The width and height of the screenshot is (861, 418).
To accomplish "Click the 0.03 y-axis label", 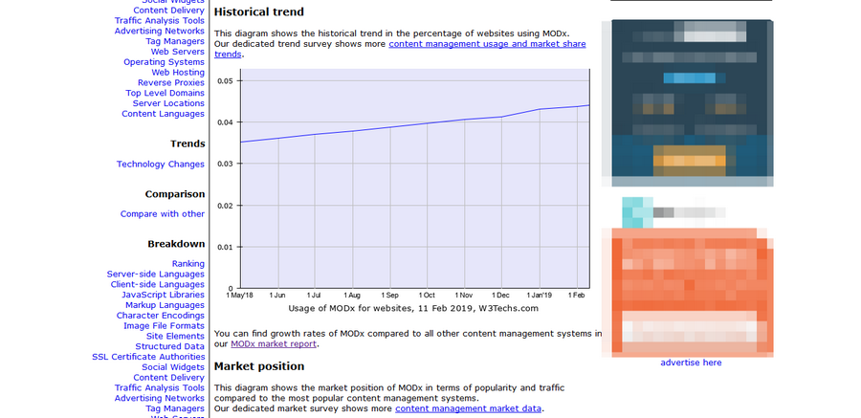I will 225,164.
